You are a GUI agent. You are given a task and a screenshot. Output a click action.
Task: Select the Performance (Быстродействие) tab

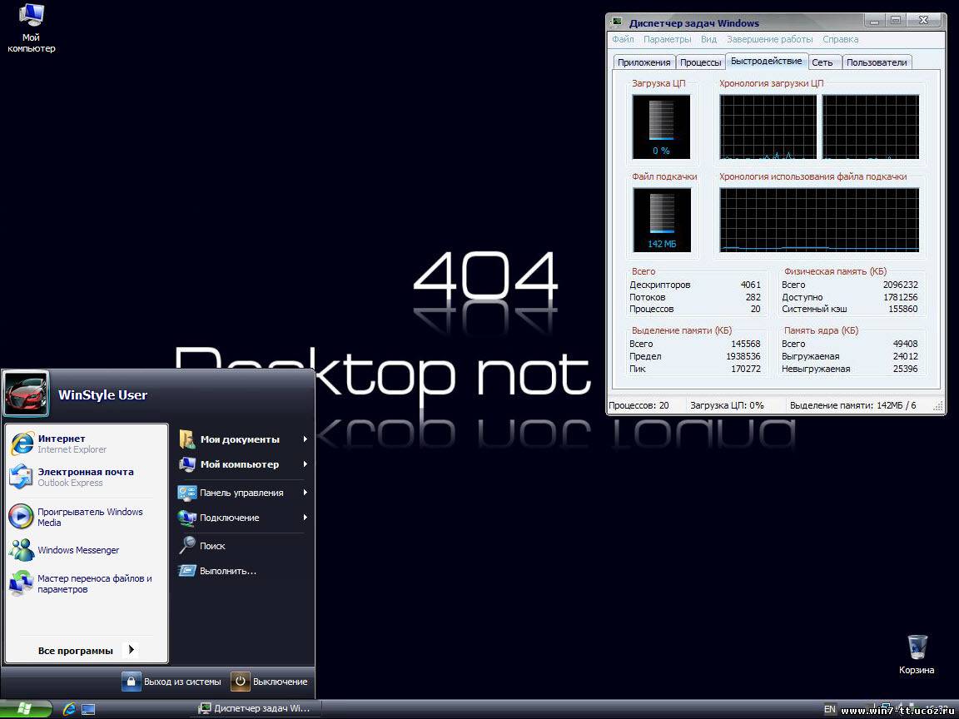point(767,61)
